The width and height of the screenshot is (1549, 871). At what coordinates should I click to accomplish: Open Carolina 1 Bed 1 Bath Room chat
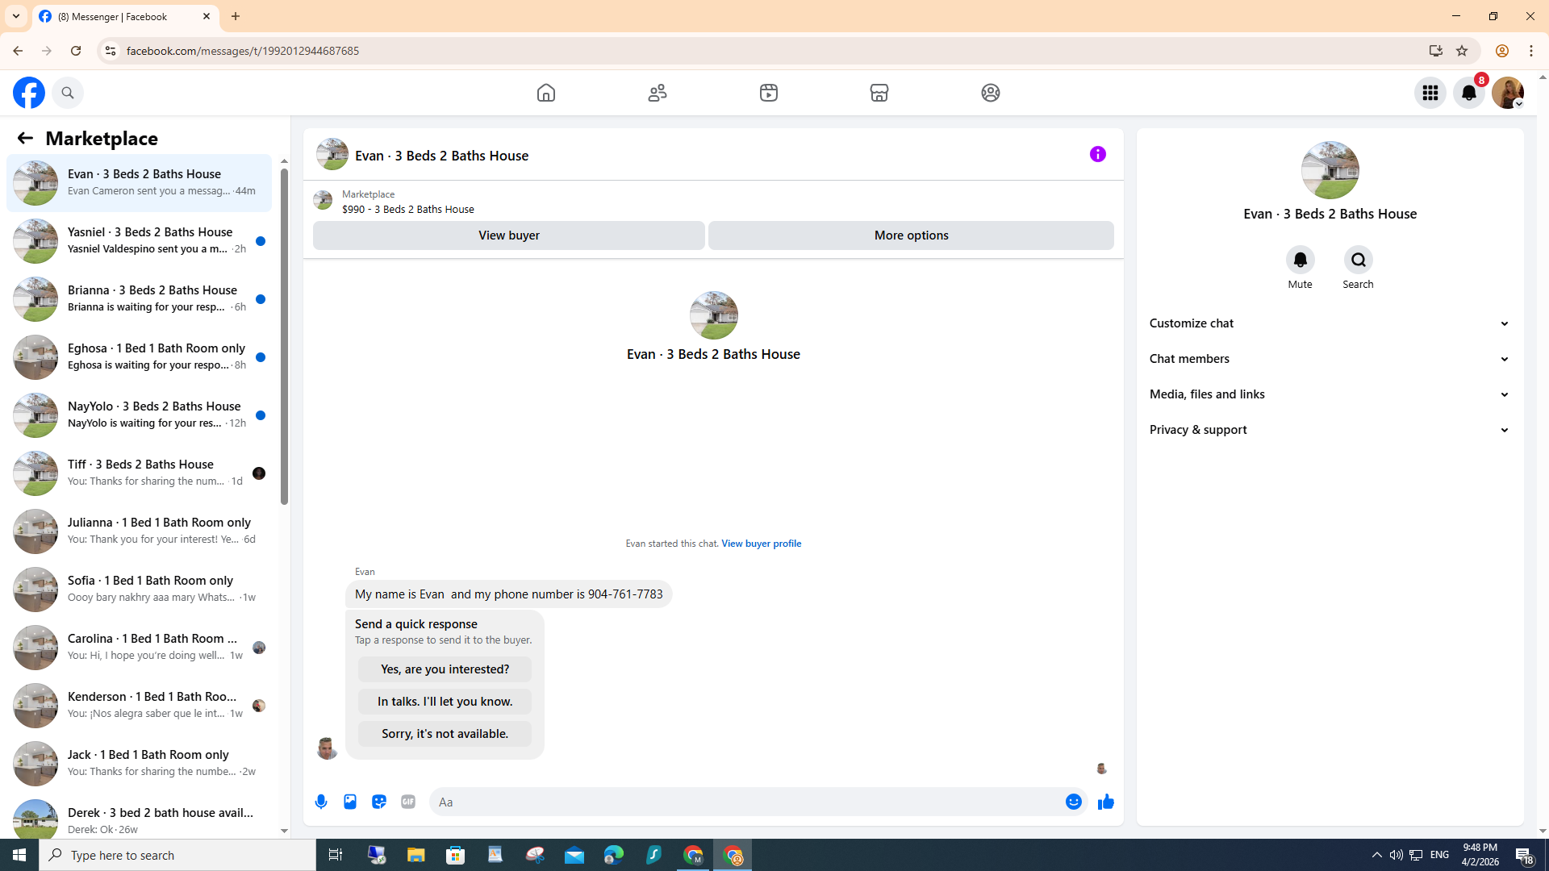point(140,648)
